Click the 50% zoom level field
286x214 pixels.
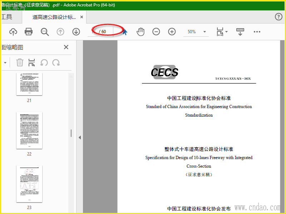tap(192, 32)
